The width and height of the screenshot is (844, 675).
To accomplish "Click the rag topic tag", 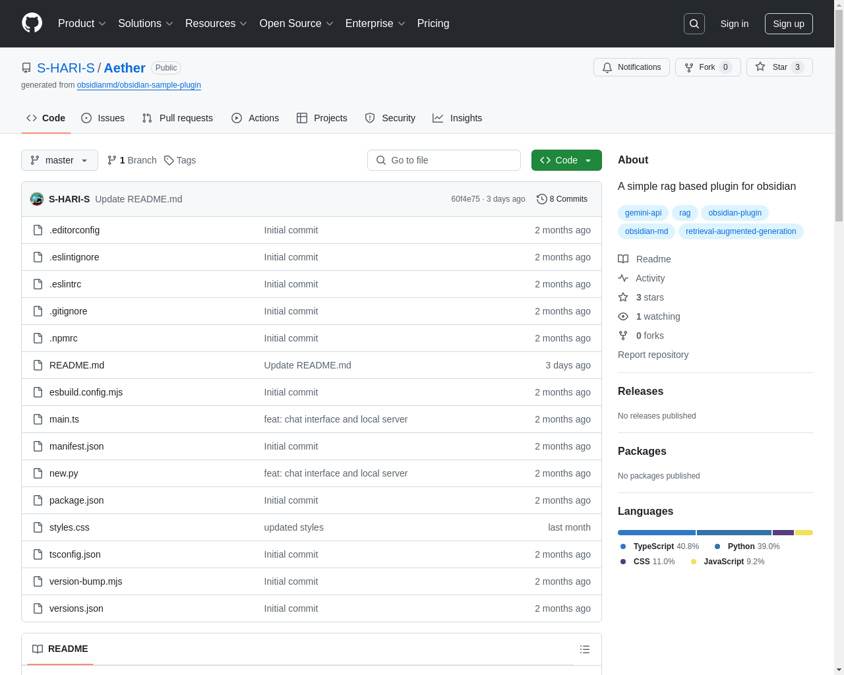I will click(x=684, y=213).
